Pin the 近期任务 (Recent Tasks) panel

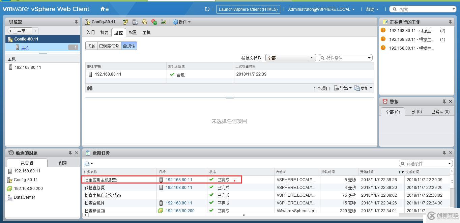[444, 153]
